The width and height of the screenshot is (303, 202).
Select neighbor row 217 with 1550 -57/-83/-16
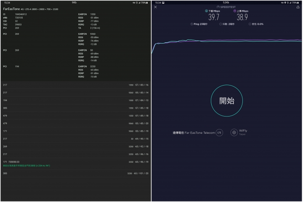(76, 85)
